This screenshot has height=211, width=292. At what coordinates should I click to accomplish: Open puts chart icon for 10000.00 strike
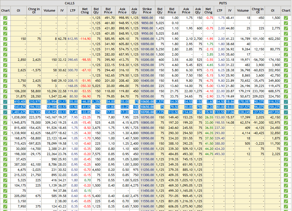[x=286, y=39]
